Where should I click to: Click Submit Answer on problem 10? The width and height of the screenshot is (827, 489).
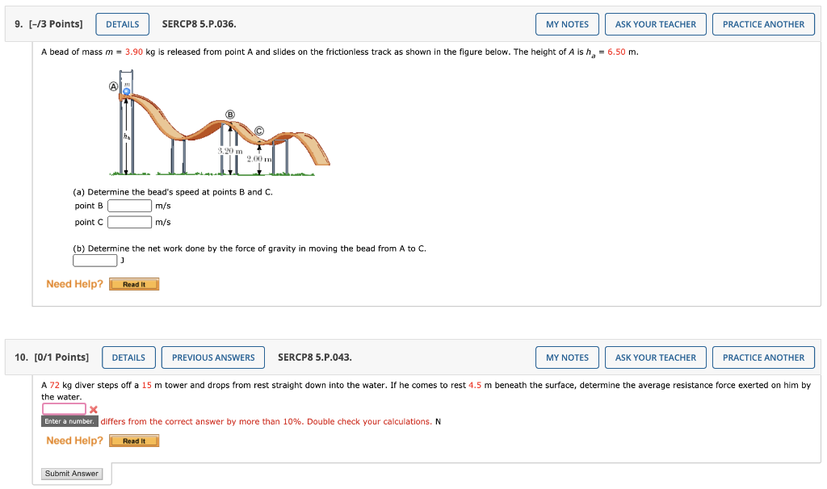click(72, 474)
